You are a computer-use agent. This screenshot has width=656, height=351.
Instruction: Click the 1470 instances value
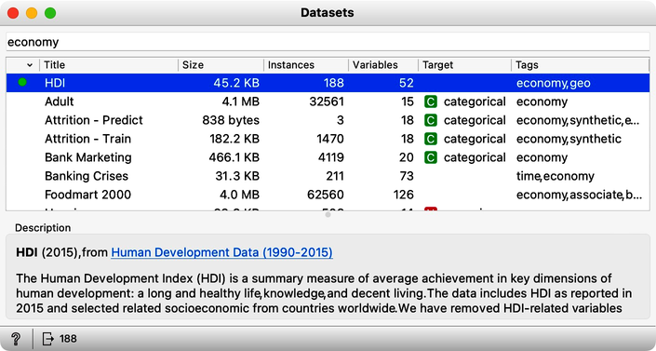coord(329,139)
